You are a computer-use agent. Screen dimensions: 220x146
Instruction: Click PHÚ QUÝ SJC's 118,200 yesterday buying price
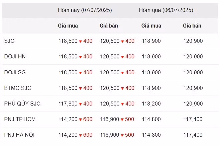[x=151, y=104]
